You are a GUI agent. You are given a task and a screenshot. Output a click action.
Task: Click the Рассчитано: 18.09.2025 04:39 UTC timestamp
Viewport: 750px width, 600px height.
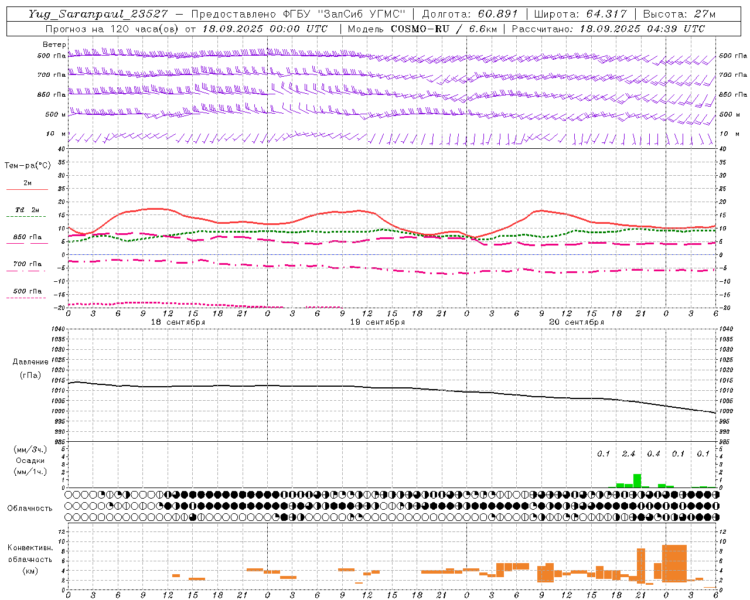[608, 29]
